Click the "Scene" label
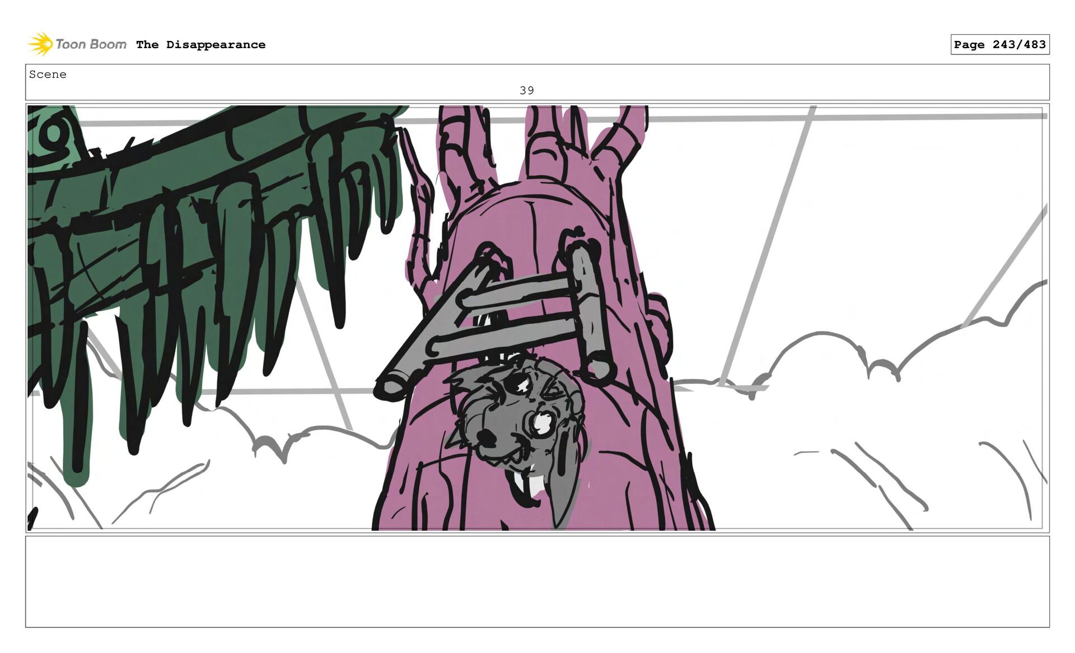The image size is (1075, 653). coord(48,74)
